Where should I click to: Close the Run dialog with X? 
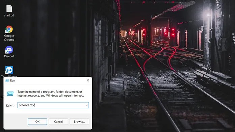(x=88, y=80)
